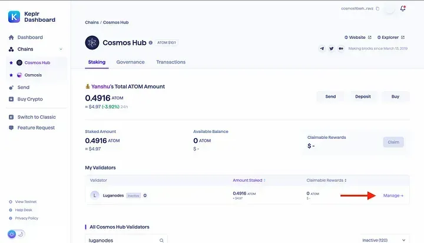Click the Buy button
Image resolution: width=424 pixels, height=243 pixels.
pyautogui.click(x=395, y=96)
